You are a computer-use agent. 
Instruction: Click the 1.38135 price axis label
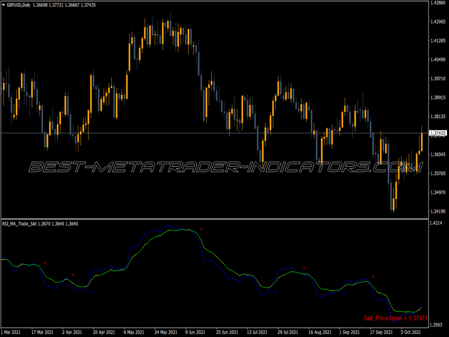tap(438, 117)
